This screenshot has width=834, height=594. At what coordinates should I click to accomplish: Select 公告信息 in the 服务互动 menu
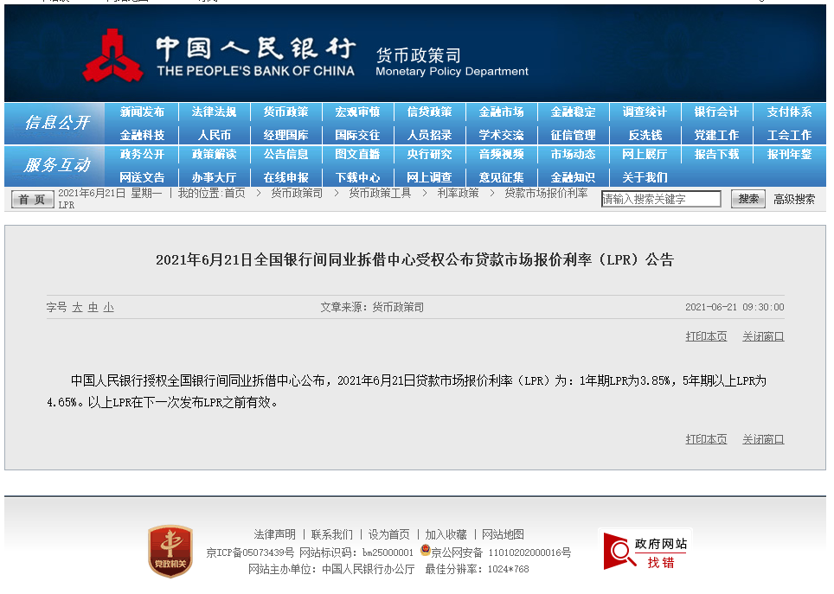pyautogui.click(x=286, y=154)
